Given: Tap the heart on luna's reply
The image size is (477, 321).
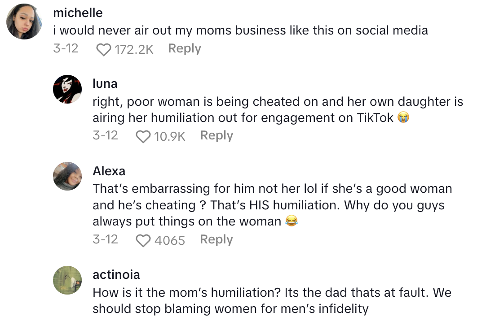Looking at the screenshot, I should (143, 136).
